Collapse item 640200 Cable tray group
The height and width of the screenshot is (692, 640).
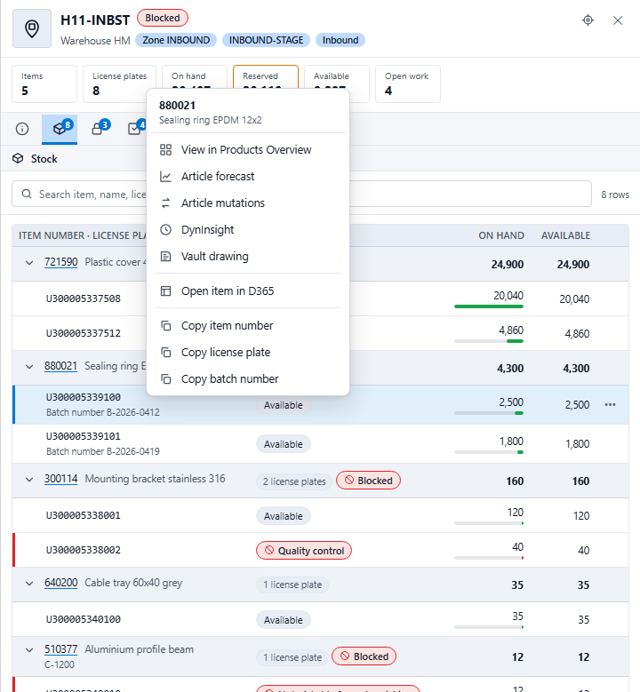(x=29, y=584)
